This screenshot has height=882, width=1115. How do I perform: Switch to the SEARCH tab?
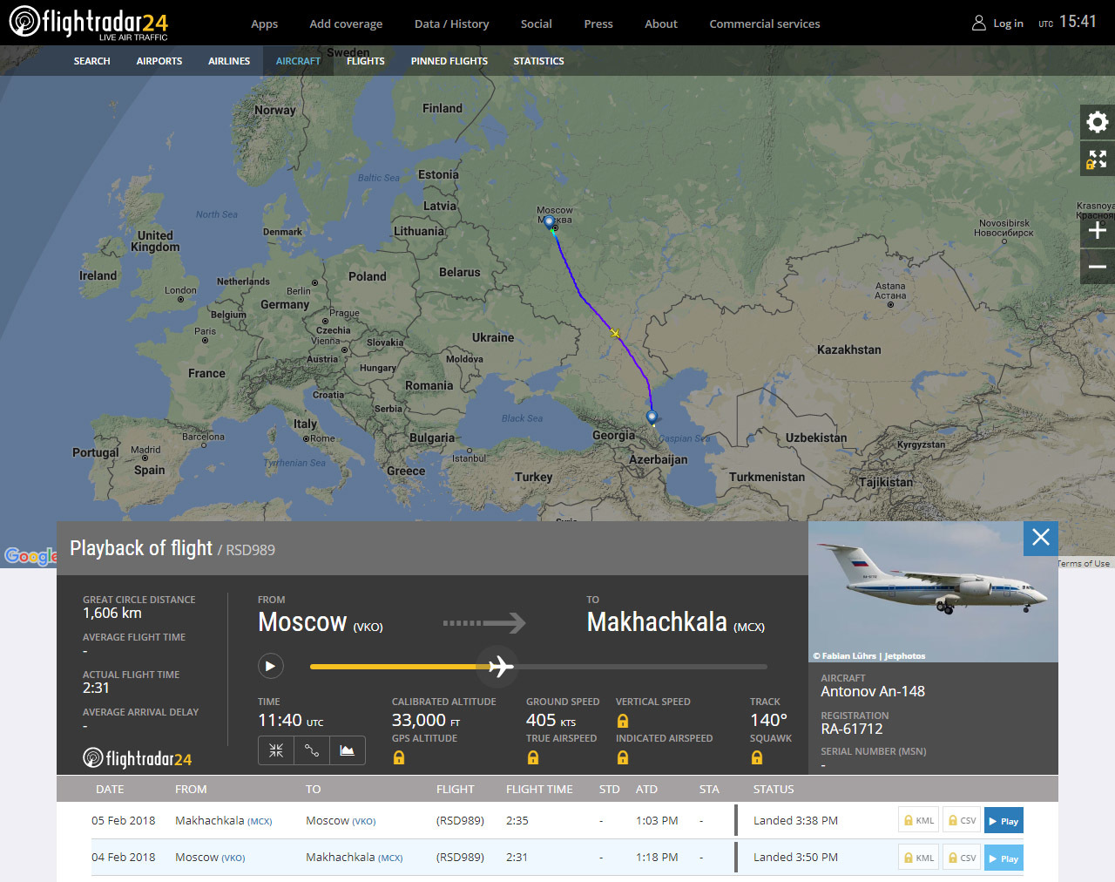click(91, 61)
